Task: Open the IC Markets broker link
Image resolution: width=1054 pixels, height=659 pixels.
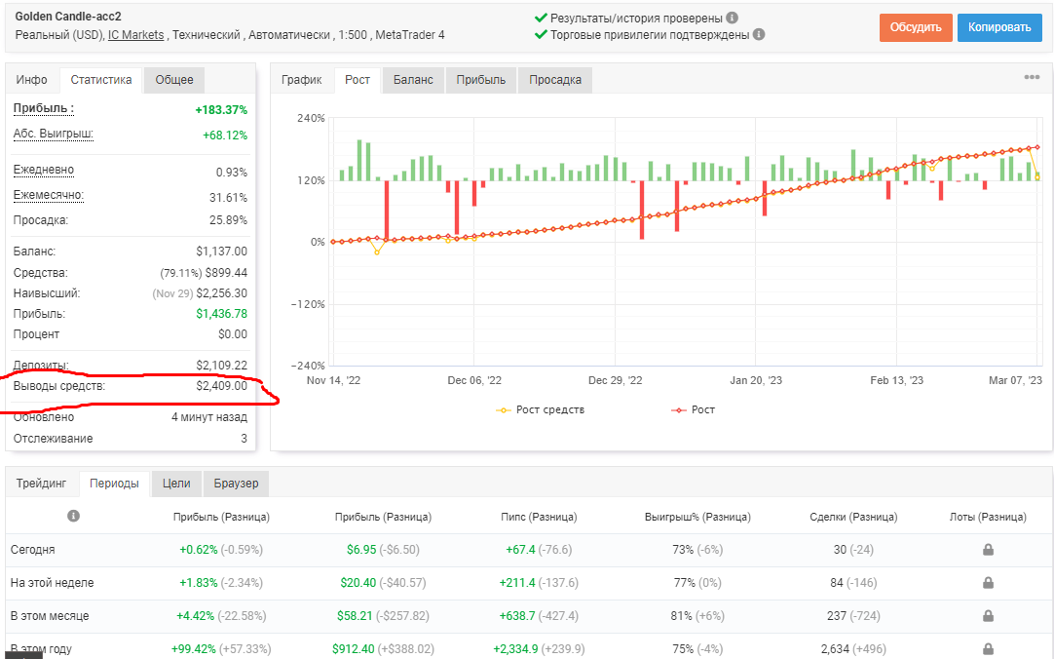Action: (x=135, y=35)
